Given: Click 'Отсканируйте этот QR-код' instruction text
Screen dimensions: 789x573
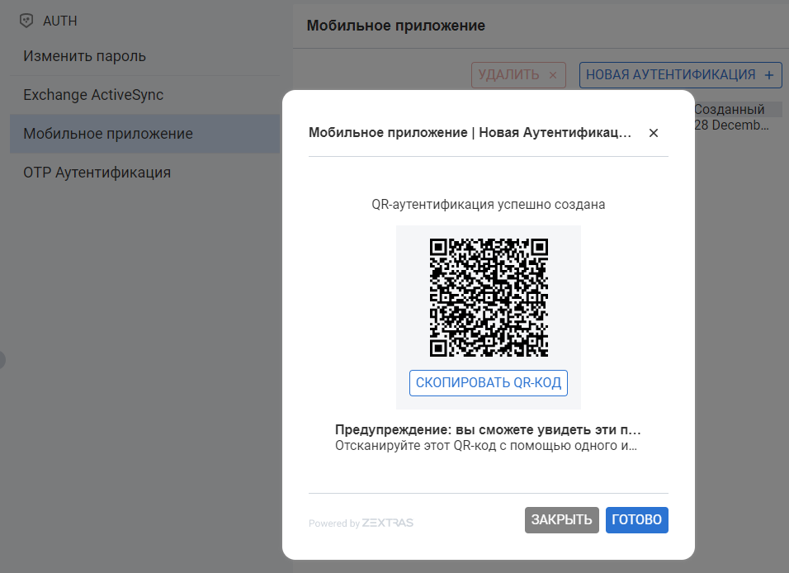Looking at the screenshot, I should pyautogui.click(x=486, y=446).
